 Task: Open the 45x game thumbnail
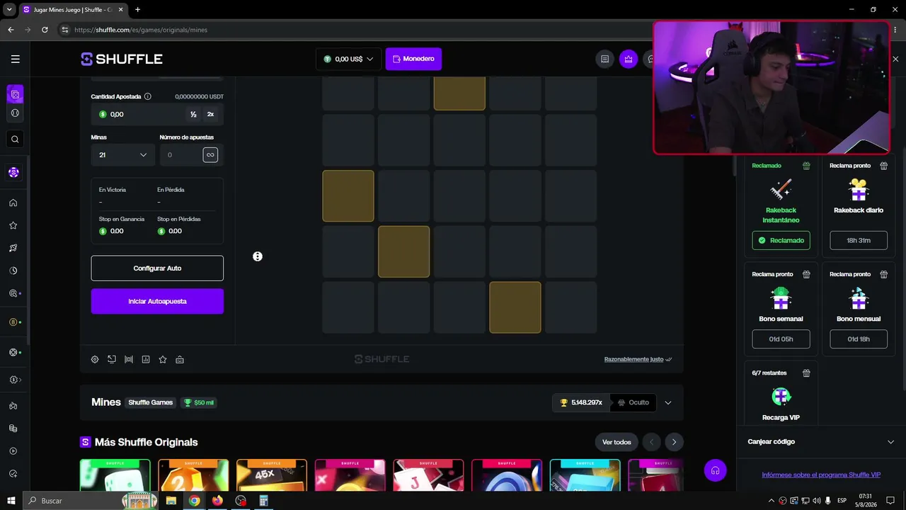(x=272, y=475)
